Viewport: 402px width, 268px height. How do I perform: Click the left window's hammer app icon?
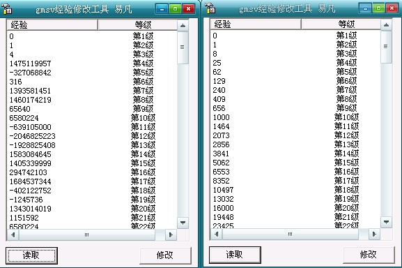coord(7,9)
